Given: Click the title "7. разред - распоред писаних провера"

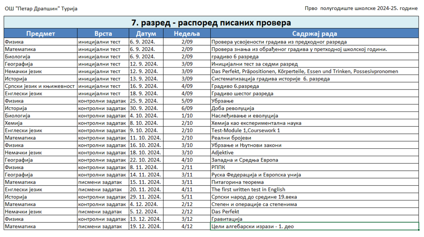Looking at the screenshot, I should point(211,23).
